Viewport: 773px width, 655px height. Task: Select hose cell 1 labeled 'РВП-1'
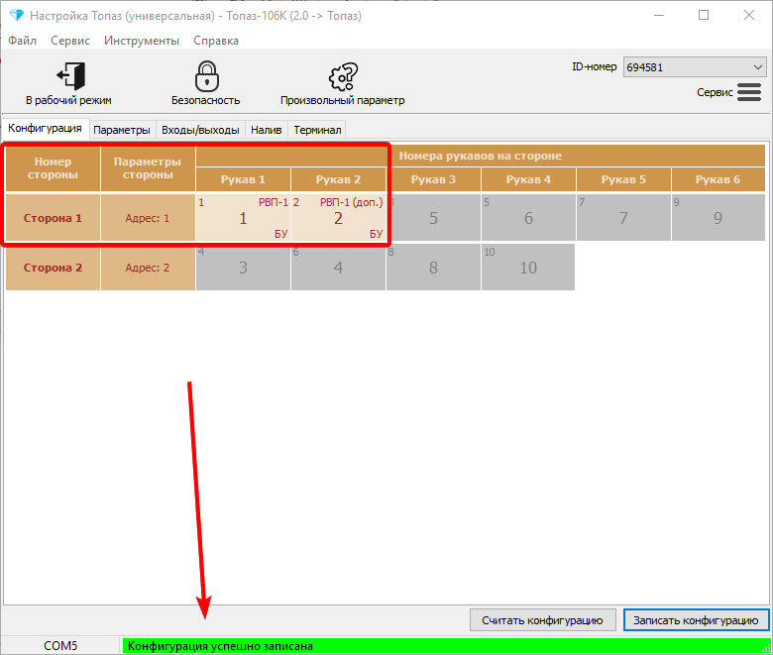[243, 218]
